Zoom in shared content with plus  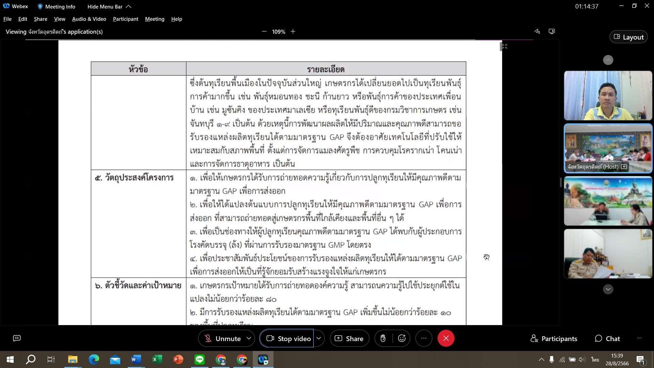click(293, 31)
